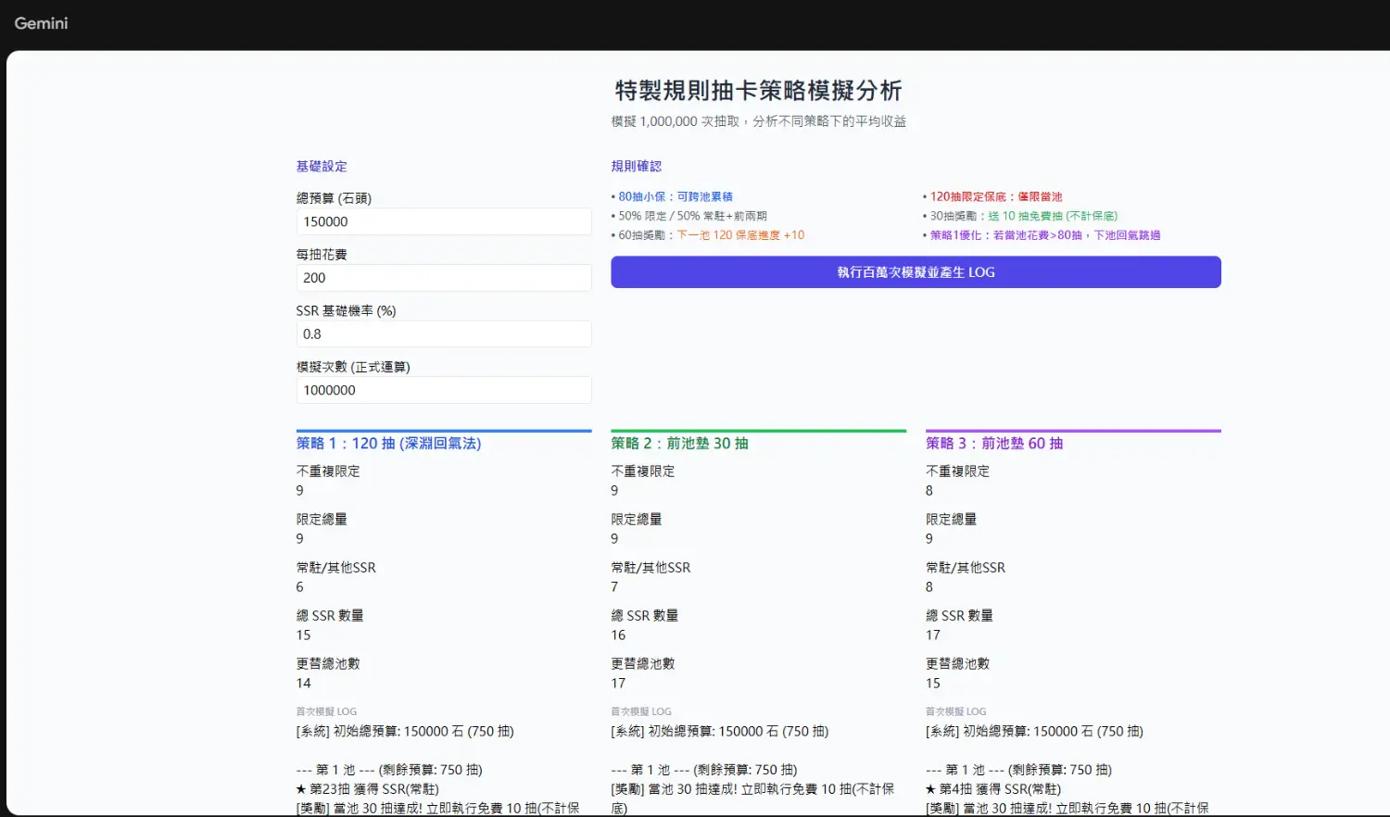Click the 30抽獎勵 free pulls rule
Viewport: 1390px width, 817px height.
tap(1021, 216)
